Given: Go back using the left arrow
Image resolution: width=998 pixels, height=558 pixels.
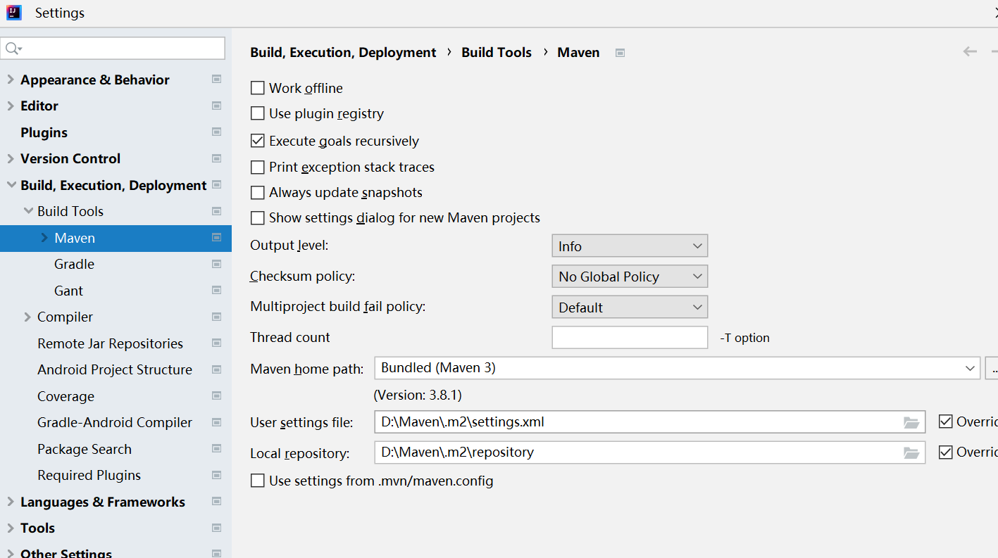Looking at the screenshot, I should (x=970, y=51).
